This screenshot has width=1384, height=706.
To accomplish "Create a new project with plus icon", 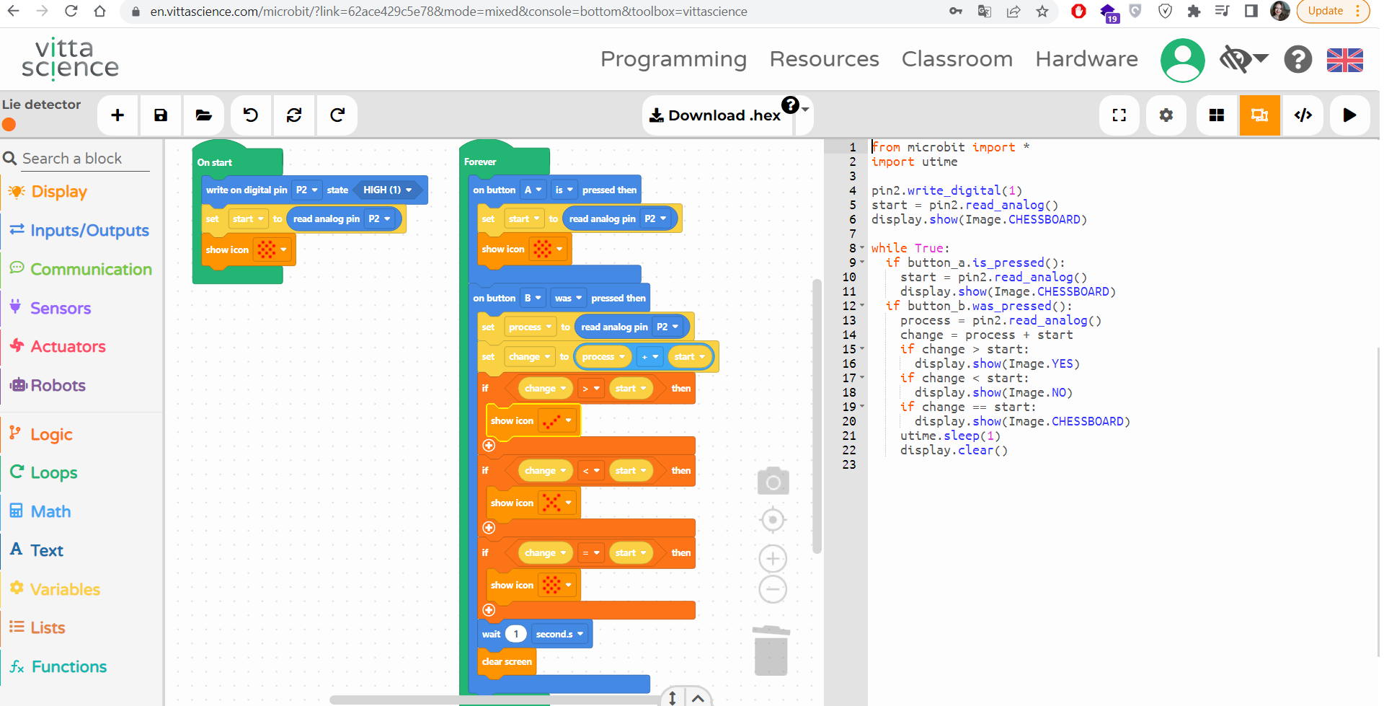I will (117, 115).
